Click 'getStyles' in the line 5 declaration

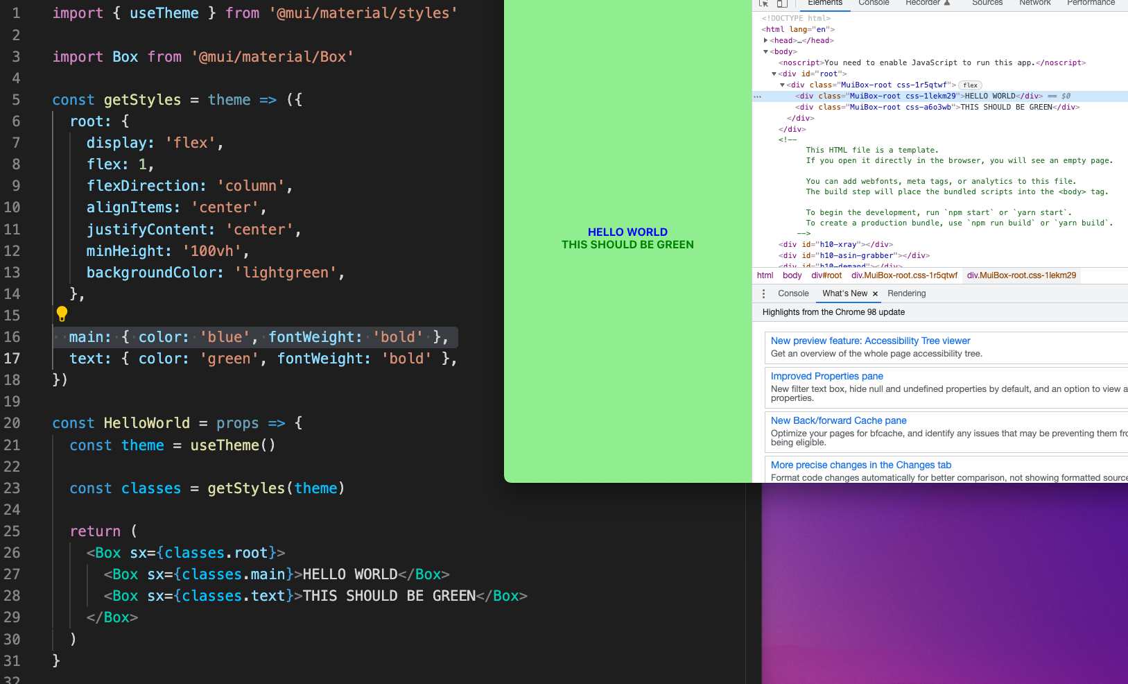point(142,100)
